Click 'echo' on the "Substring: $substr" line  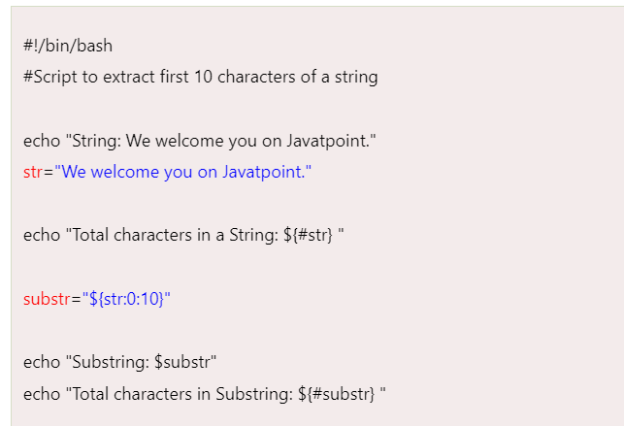[x=41, y=362]
